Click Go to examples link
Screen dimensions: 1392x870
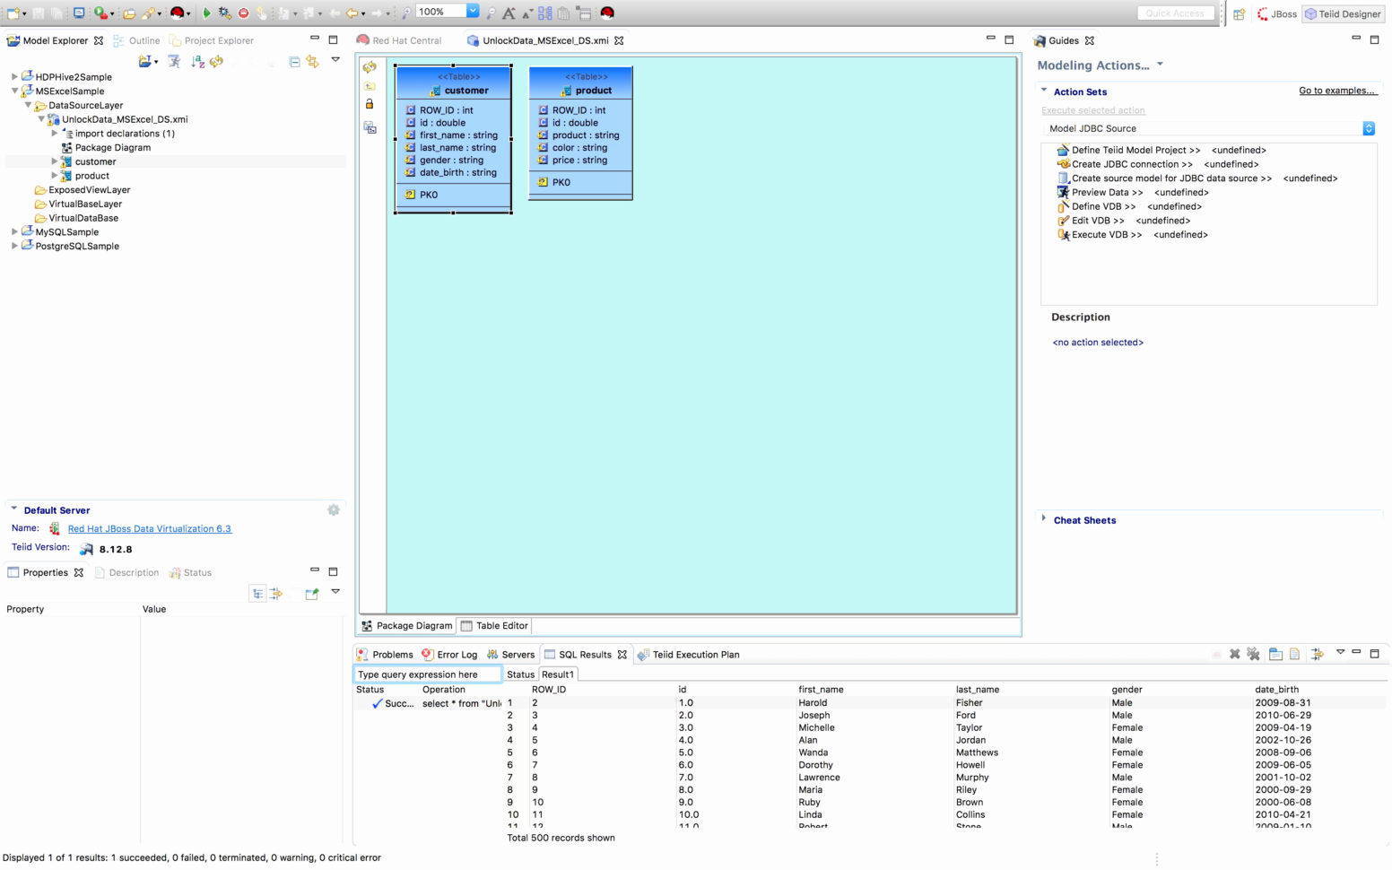[1337, 91]
